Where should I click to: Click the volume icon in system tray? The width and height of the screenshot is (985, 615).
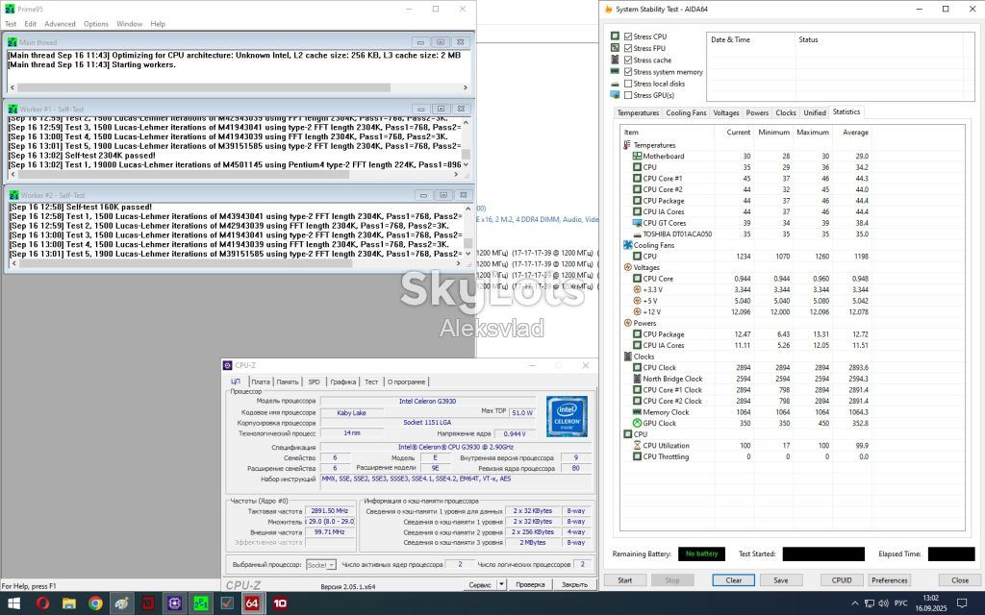[x=884, y=603]
